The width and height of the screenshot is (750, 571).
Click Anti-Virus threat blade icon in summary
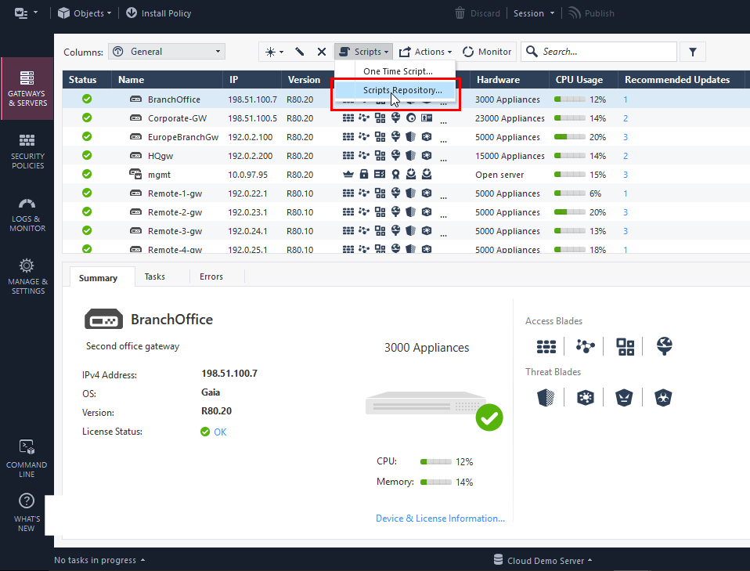click(x=624, y=397)
